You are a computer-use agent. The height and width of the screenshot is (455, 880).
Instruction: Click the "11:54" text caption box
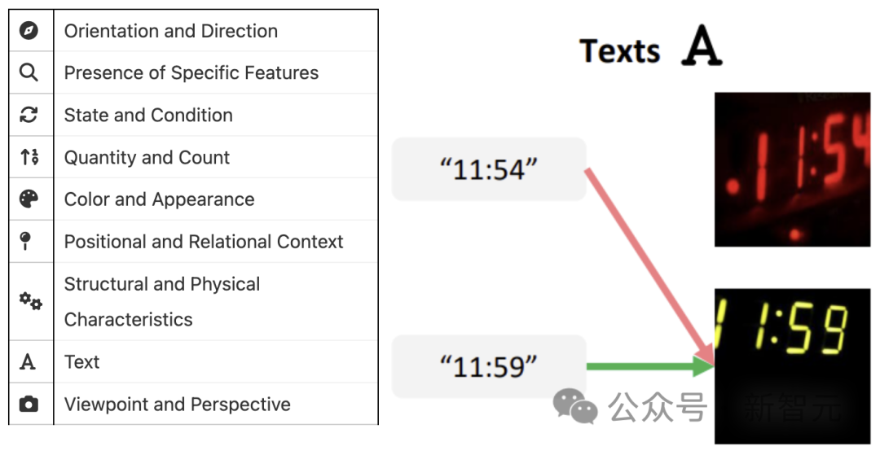489,169
